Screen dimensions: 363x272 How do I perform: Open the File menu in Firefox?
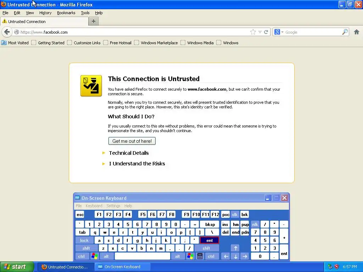[x=5, y=13]
